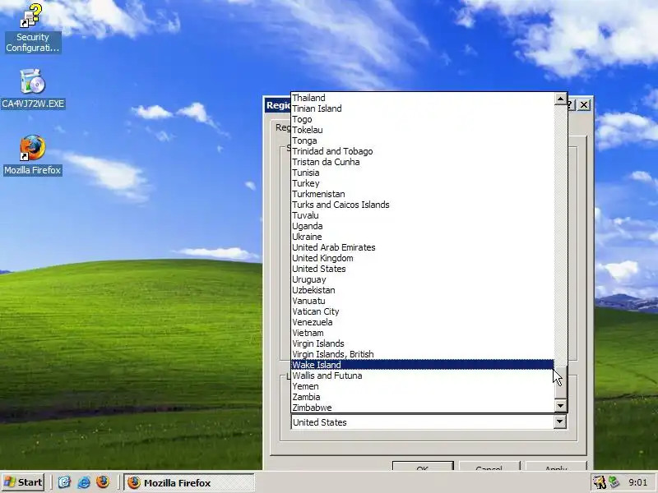
Task: Choose Turkey from the country list
Action: (423, 183)
